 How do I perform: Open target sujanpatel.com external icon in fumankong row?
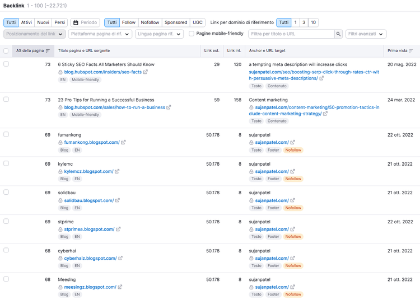292,142
